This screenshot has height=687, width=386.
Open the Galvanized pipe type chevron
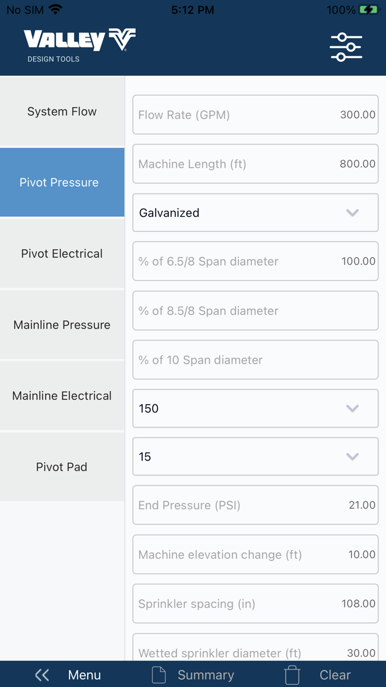click(x=352, y=213)
